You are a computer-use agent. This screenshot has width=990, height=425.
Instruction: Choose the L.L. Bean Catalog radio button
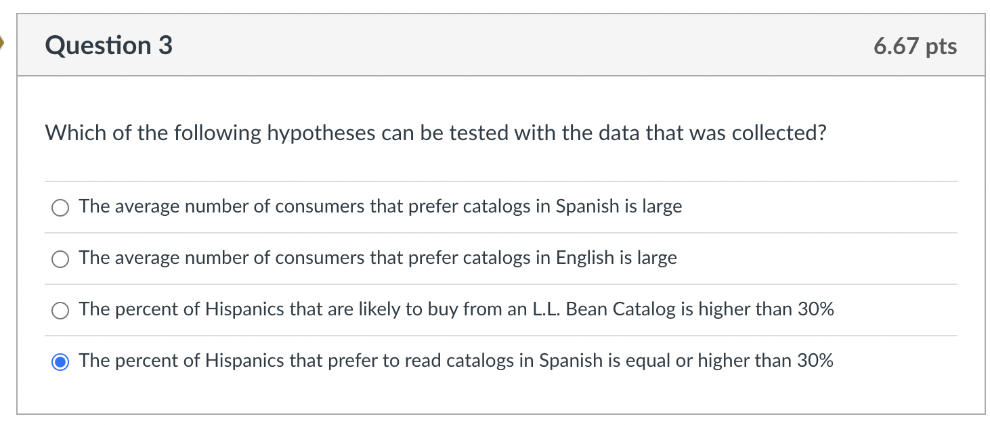tap(60, 311)
